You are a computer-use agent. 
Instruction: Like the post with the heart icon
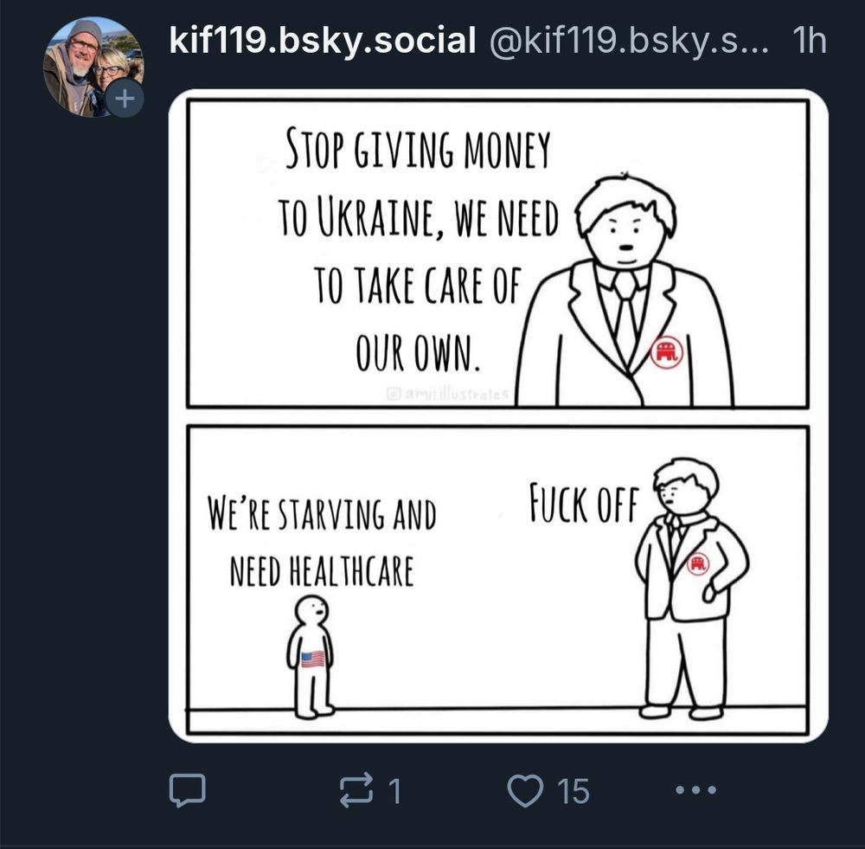pos(525,790)
